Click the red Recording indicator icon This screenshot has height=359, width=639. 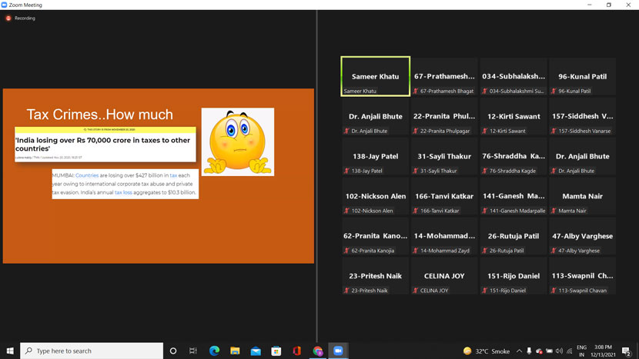point(8,18)
